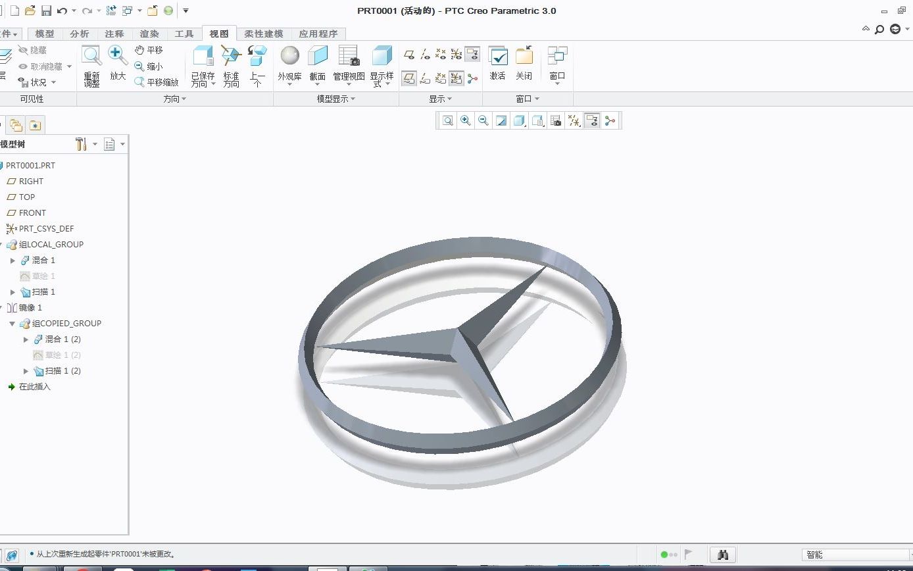Expand the 显示 group label
The width and height of the screenshot is (913, 571).
pos(441,99)
